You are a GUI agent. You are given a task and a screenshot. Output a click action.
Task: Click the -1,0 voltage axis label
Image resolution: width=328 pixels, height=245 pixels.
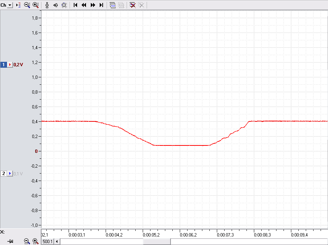coord(34,225)
